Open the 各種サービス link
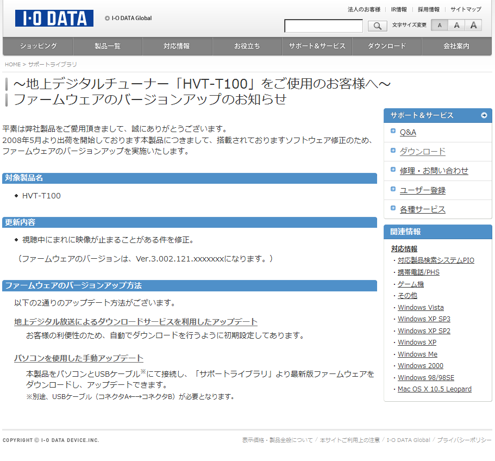This screenshot has height=461, width=495. coord(422,210)
